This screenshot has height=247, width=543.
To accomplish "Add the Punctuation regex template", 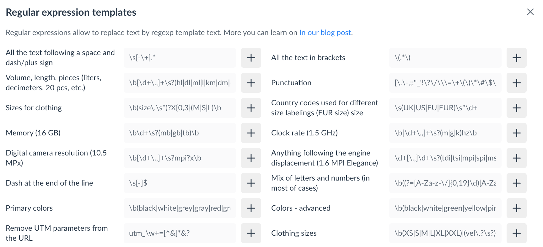I will click(516, 83).
